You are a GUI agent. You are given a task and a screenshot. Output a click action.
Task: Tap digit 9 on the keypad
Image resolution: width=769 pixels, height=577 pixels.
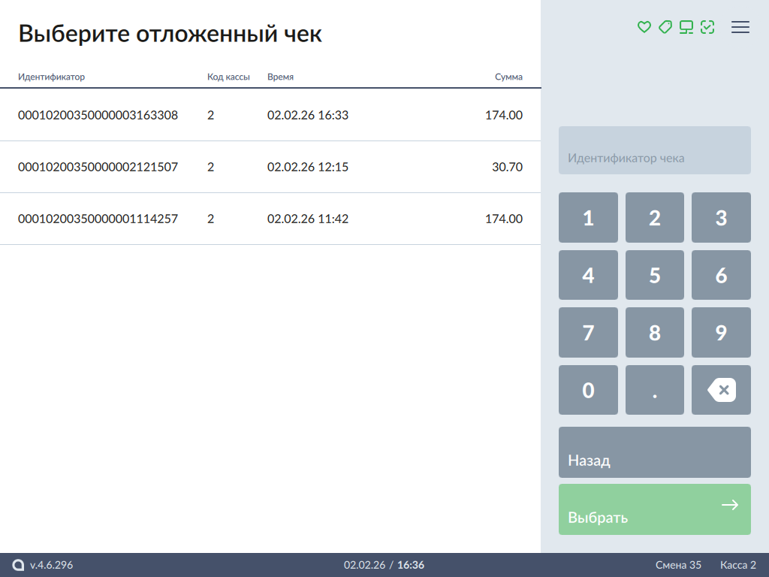point(720,332)
